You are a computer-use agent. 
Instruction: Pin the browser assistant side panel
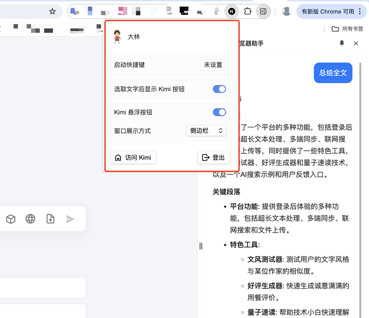[342, 43]
